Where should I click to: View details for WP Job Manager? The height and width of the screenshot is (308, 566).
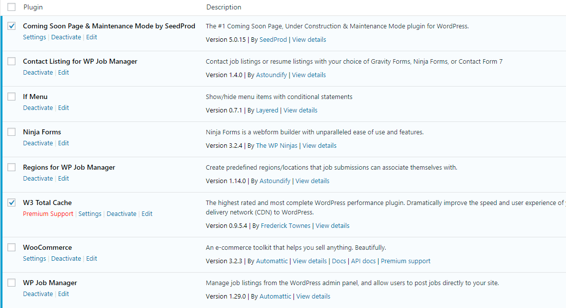(313, 297)
